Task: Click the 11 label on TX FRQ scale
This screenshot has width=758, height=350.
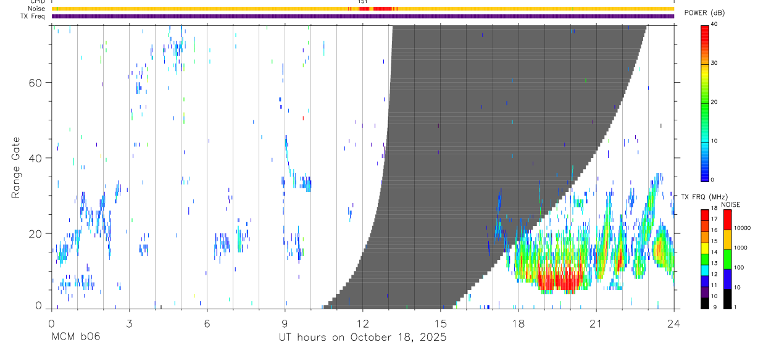Action: [715, 286]
